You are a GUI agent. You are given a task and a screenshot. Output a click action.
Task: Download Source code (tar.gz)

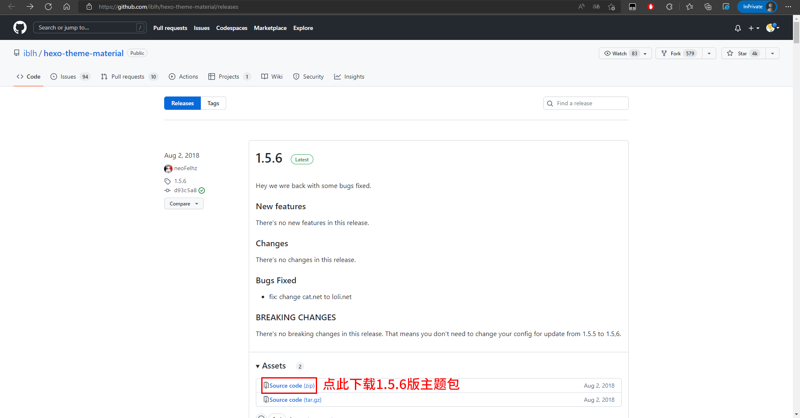point(295,400)
